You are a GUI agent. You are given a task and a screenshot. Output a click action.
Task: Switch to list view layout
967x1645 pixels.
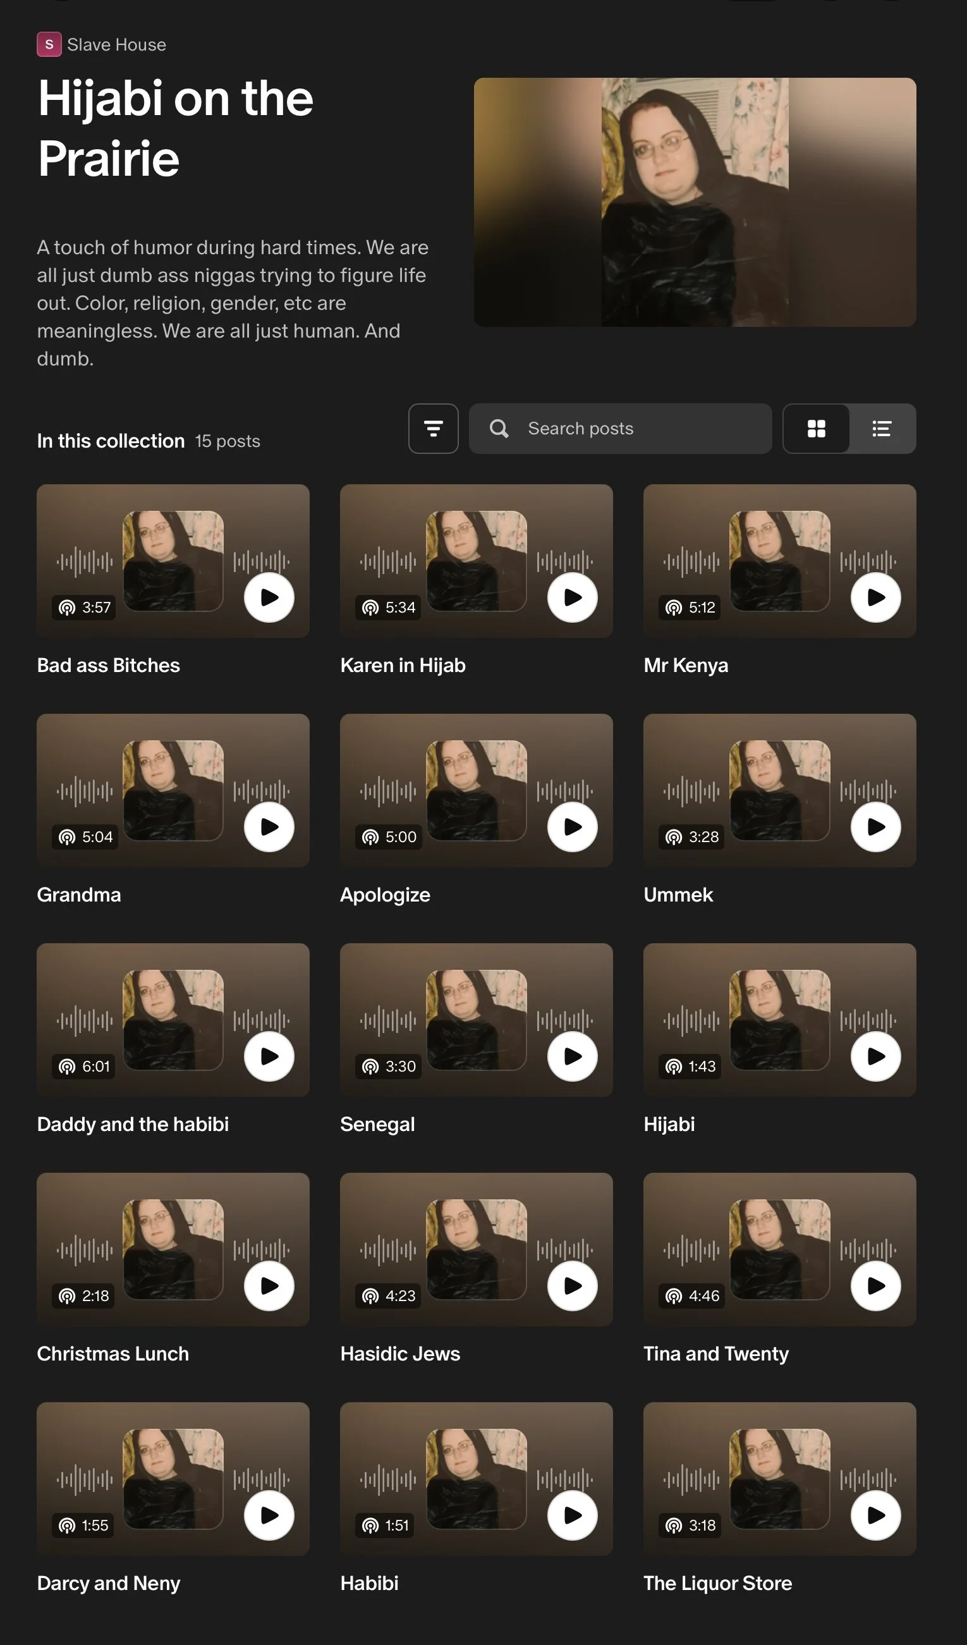click(x=882, y=428)
